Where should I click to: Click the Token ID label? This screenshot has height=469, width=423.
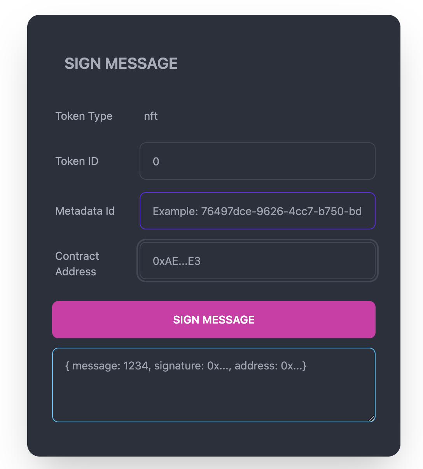(77, 161)
